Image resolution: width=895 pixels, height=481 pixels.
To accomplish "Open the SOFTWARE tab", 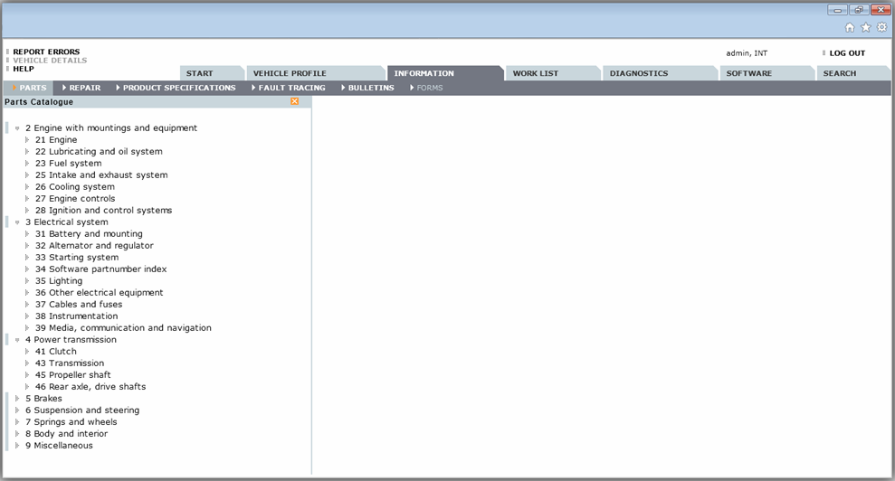I will click(766, 73).
